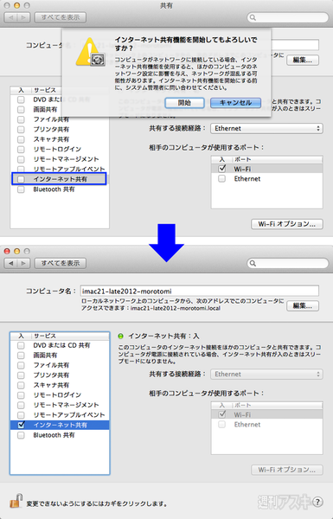Screen dimensions: 333x519
Task: Toggle プリンタ共有 checkbox in the bottom window
Action: click(21, 375)
